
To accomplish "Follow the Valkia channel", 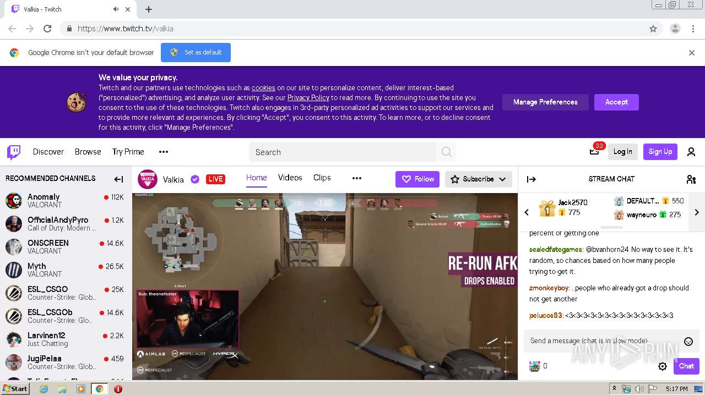I will tap(417, 179).
